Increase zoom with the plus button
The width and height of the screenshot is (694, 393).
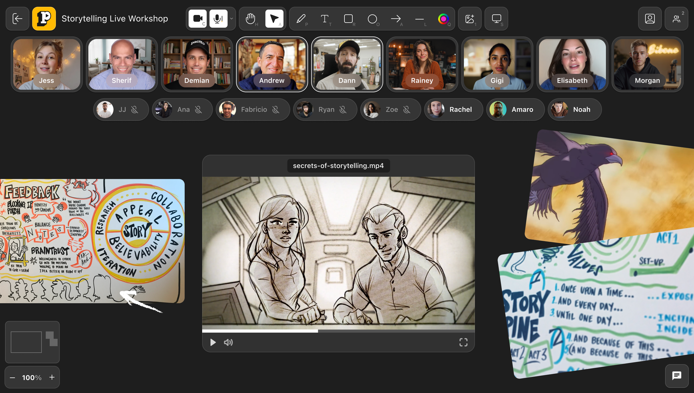point(52,377)
